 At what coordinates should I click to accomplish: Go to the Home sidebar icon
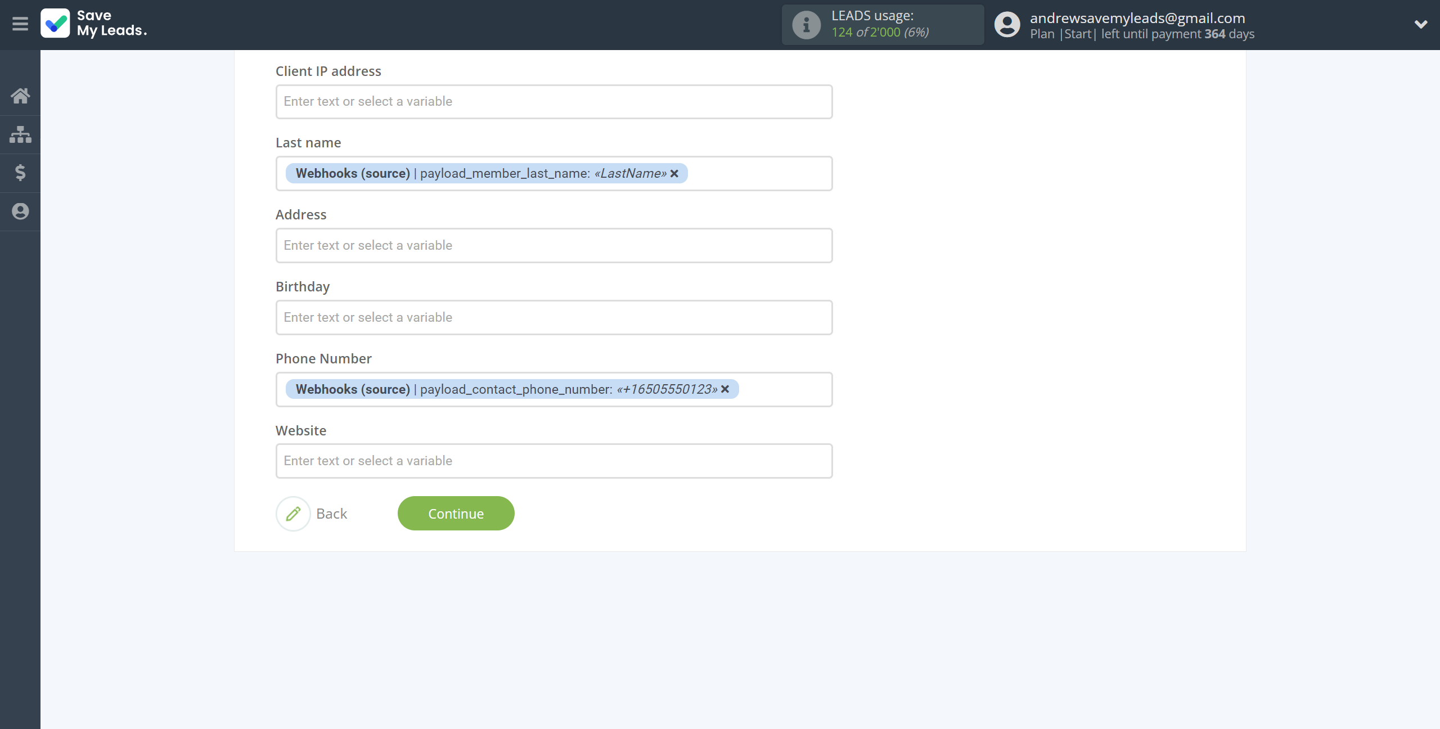(20, 96)
